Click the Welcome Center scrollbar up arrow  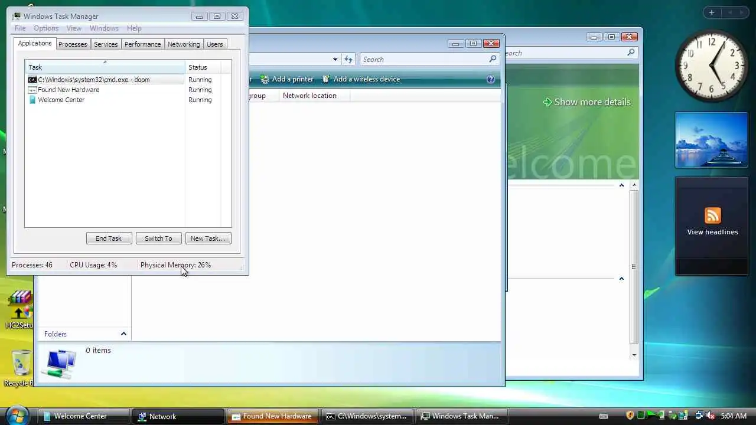click(634, 185)
